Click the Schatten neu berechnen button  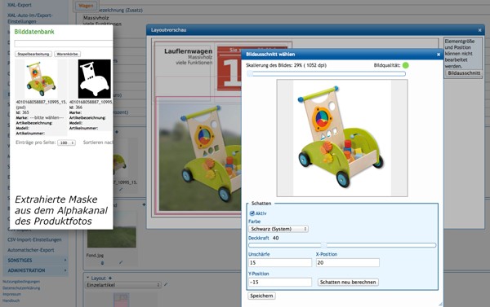[348, 282]
